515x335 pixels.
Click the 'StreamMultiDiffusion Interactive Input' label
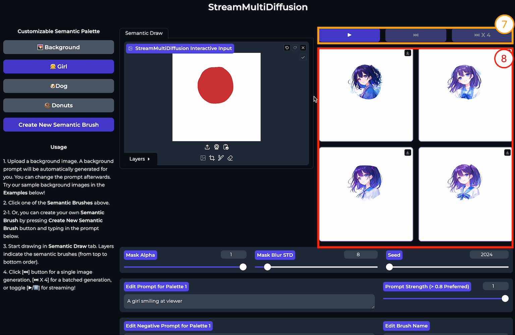(180, 48)
